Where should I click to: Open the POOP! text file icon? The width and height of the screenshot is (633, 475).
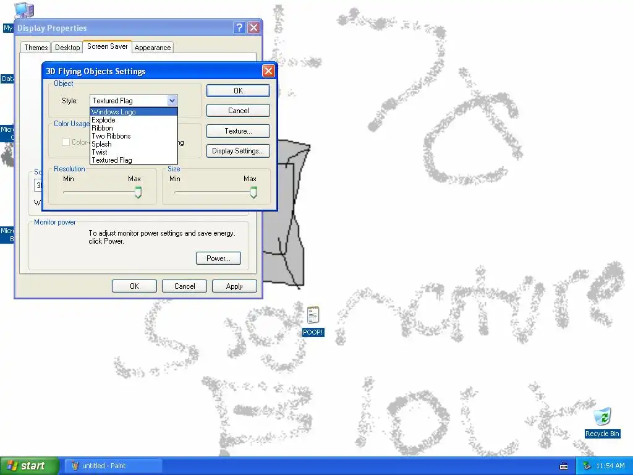pyautogui.click(x=313, y=315)
